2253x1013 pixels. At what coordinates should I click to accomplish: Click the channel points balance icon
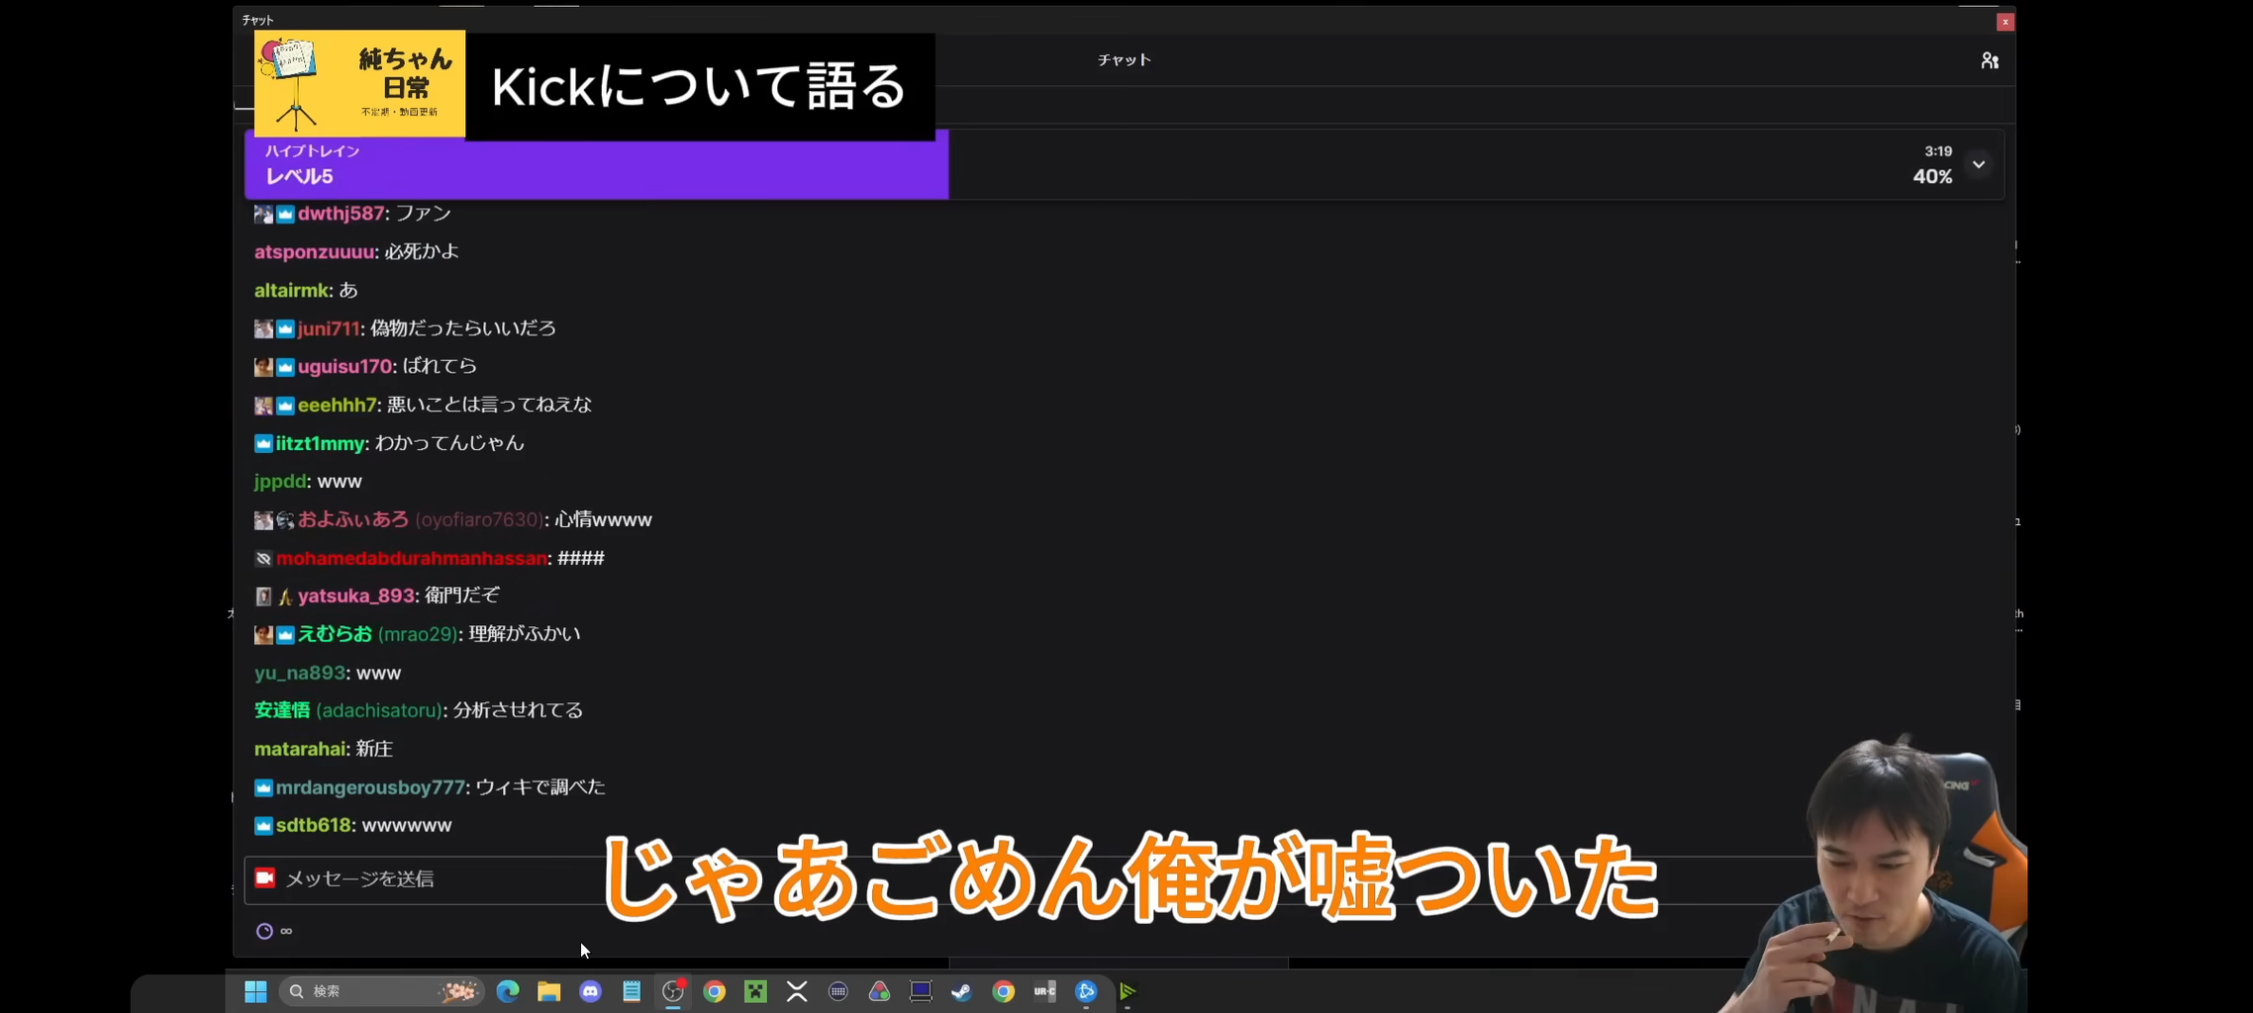(x=264, y=931)
